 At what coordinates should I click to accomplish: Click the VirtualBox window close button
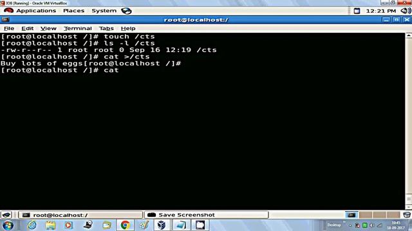pyautogui.click(x=406, y=3)
